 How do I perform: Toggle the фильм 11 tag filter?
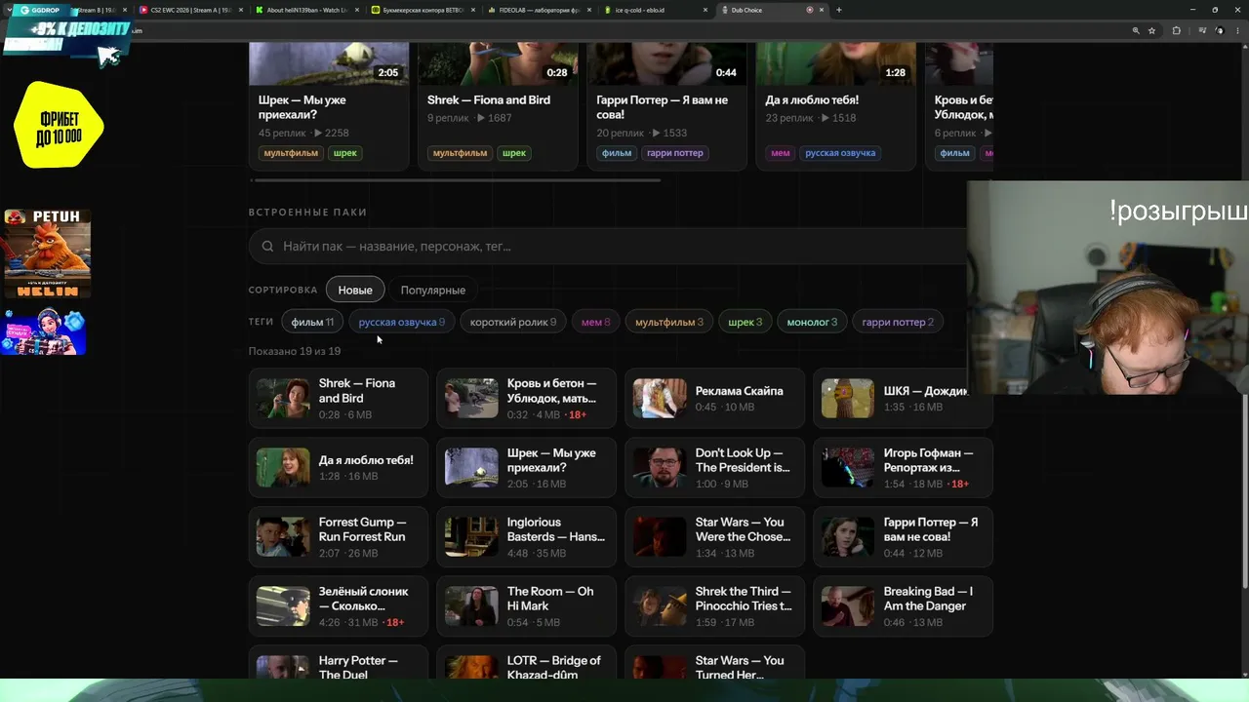312,322
